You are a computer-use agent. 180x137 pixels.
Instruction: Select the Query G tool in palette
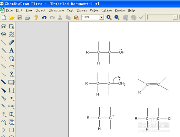[4, 114]
